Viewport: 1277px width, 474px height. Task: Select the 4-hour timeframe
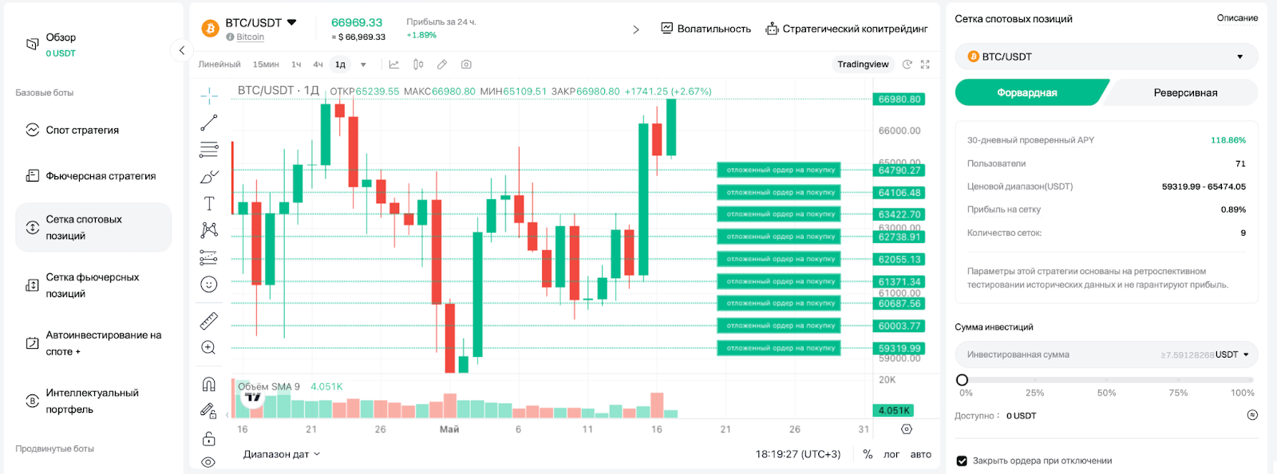pyautogui.click(x=318, y=65)
